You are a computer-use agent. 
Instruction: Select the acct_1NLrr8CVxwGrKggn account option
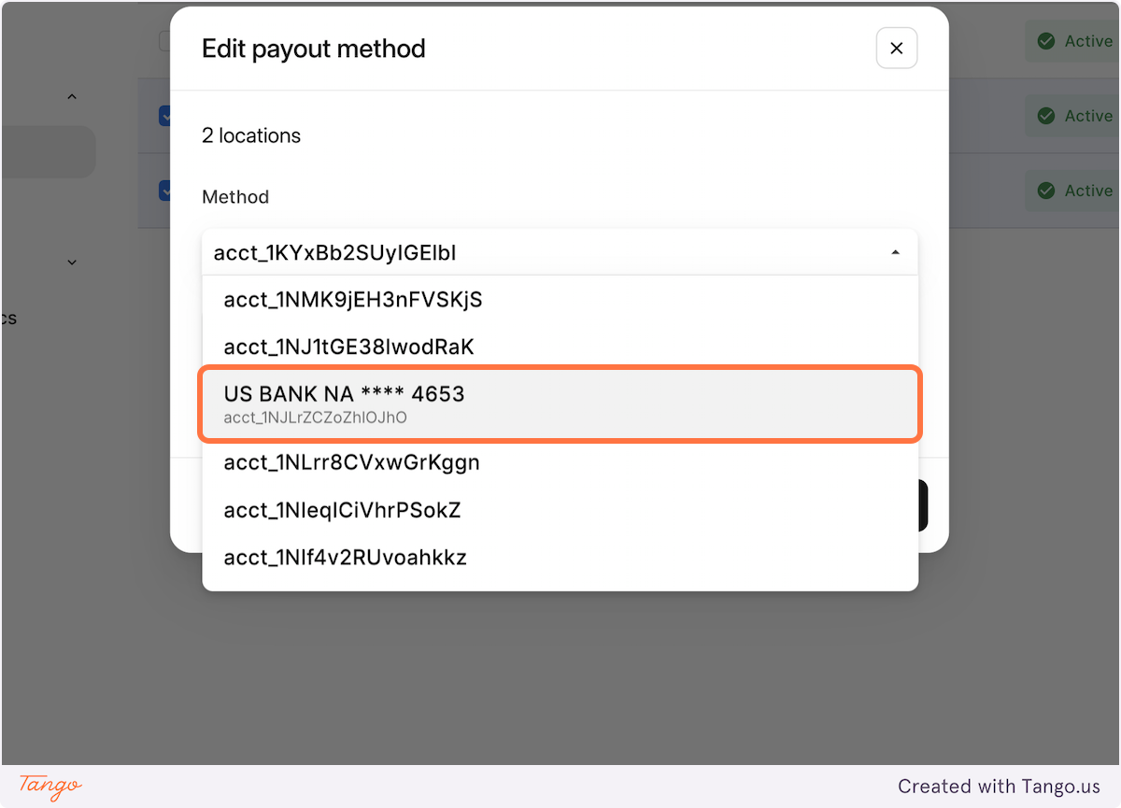559,461
